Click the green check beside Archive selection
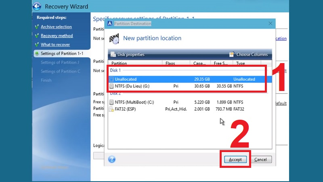The height and width of the screenshot is (182, 323). 37,27
